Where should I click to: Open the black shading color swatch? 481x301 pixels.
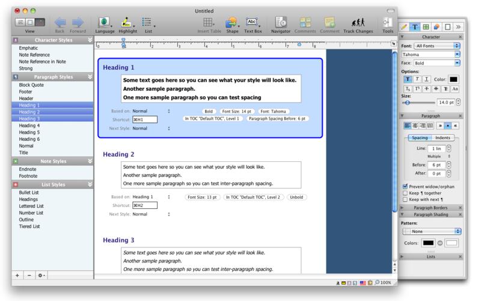(x=428, y=243)
